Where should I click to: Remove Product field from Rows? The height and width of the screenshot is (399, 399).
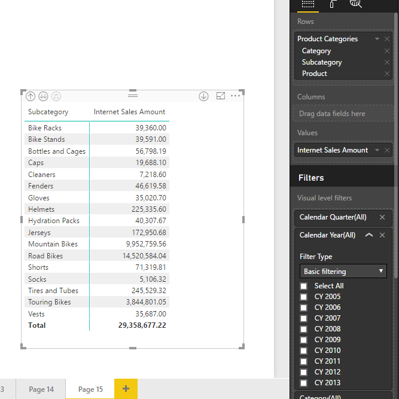coord(387,74)
